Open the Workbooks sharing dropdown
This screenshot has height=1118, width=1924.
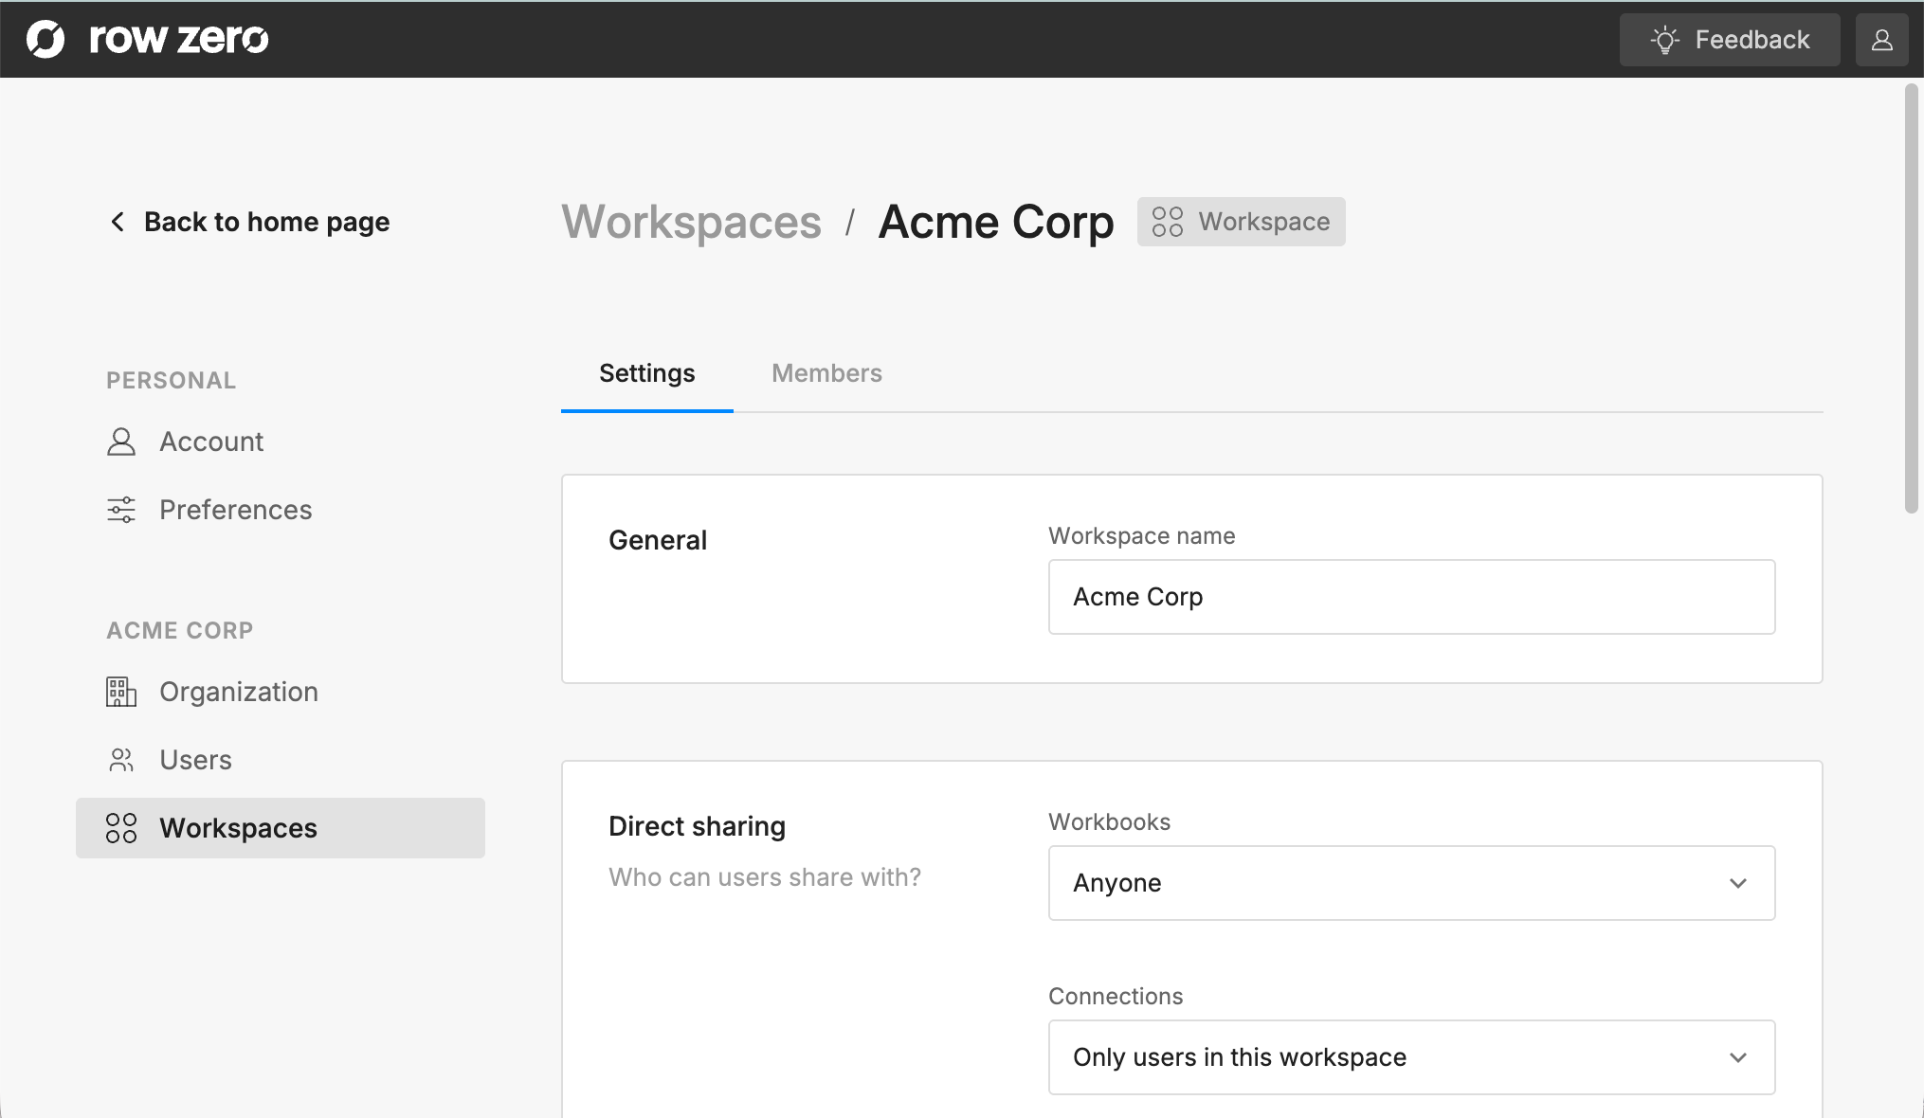(x=1412, y=883)
